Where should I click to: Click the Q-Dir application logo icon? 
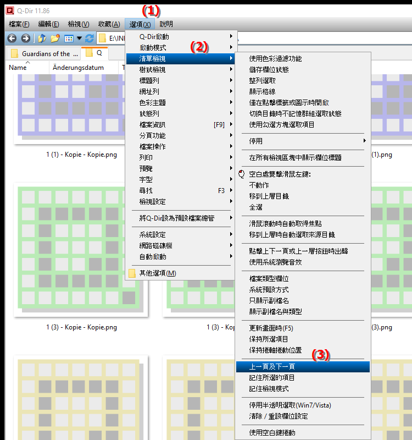click(10, 10)
